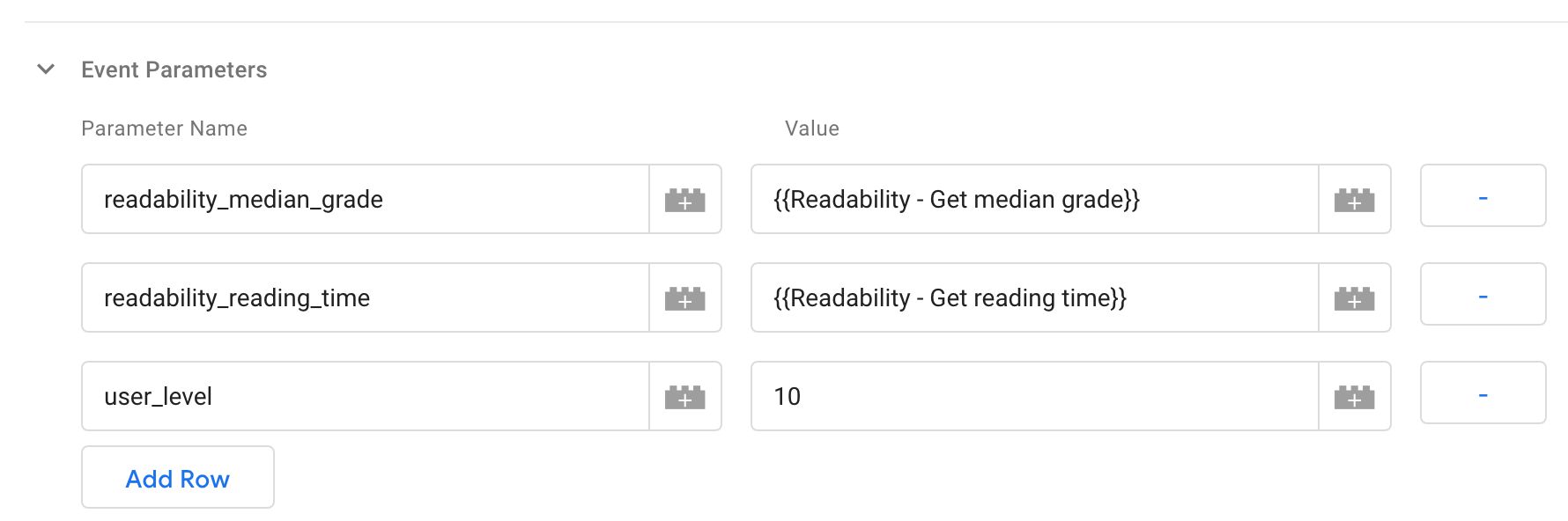Viewport: 1568px width, 521px height.
Task: Remove the readability_median_grade parameter row
Action: 1483,195
